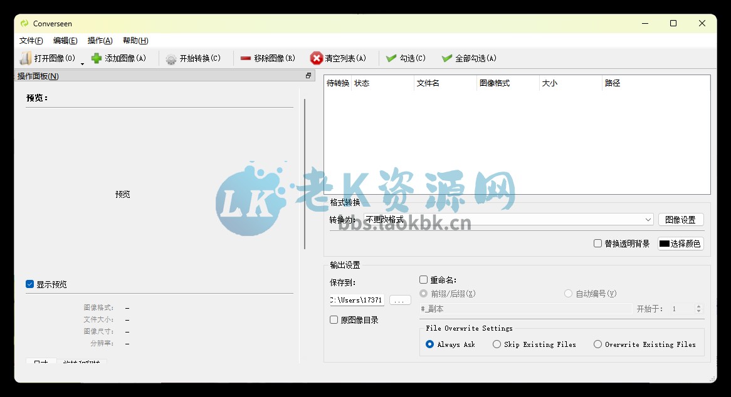Viewport: 731px width, 397px height.
Task: Click the 勾选 green checkmark icon
Action: point(391,58)
